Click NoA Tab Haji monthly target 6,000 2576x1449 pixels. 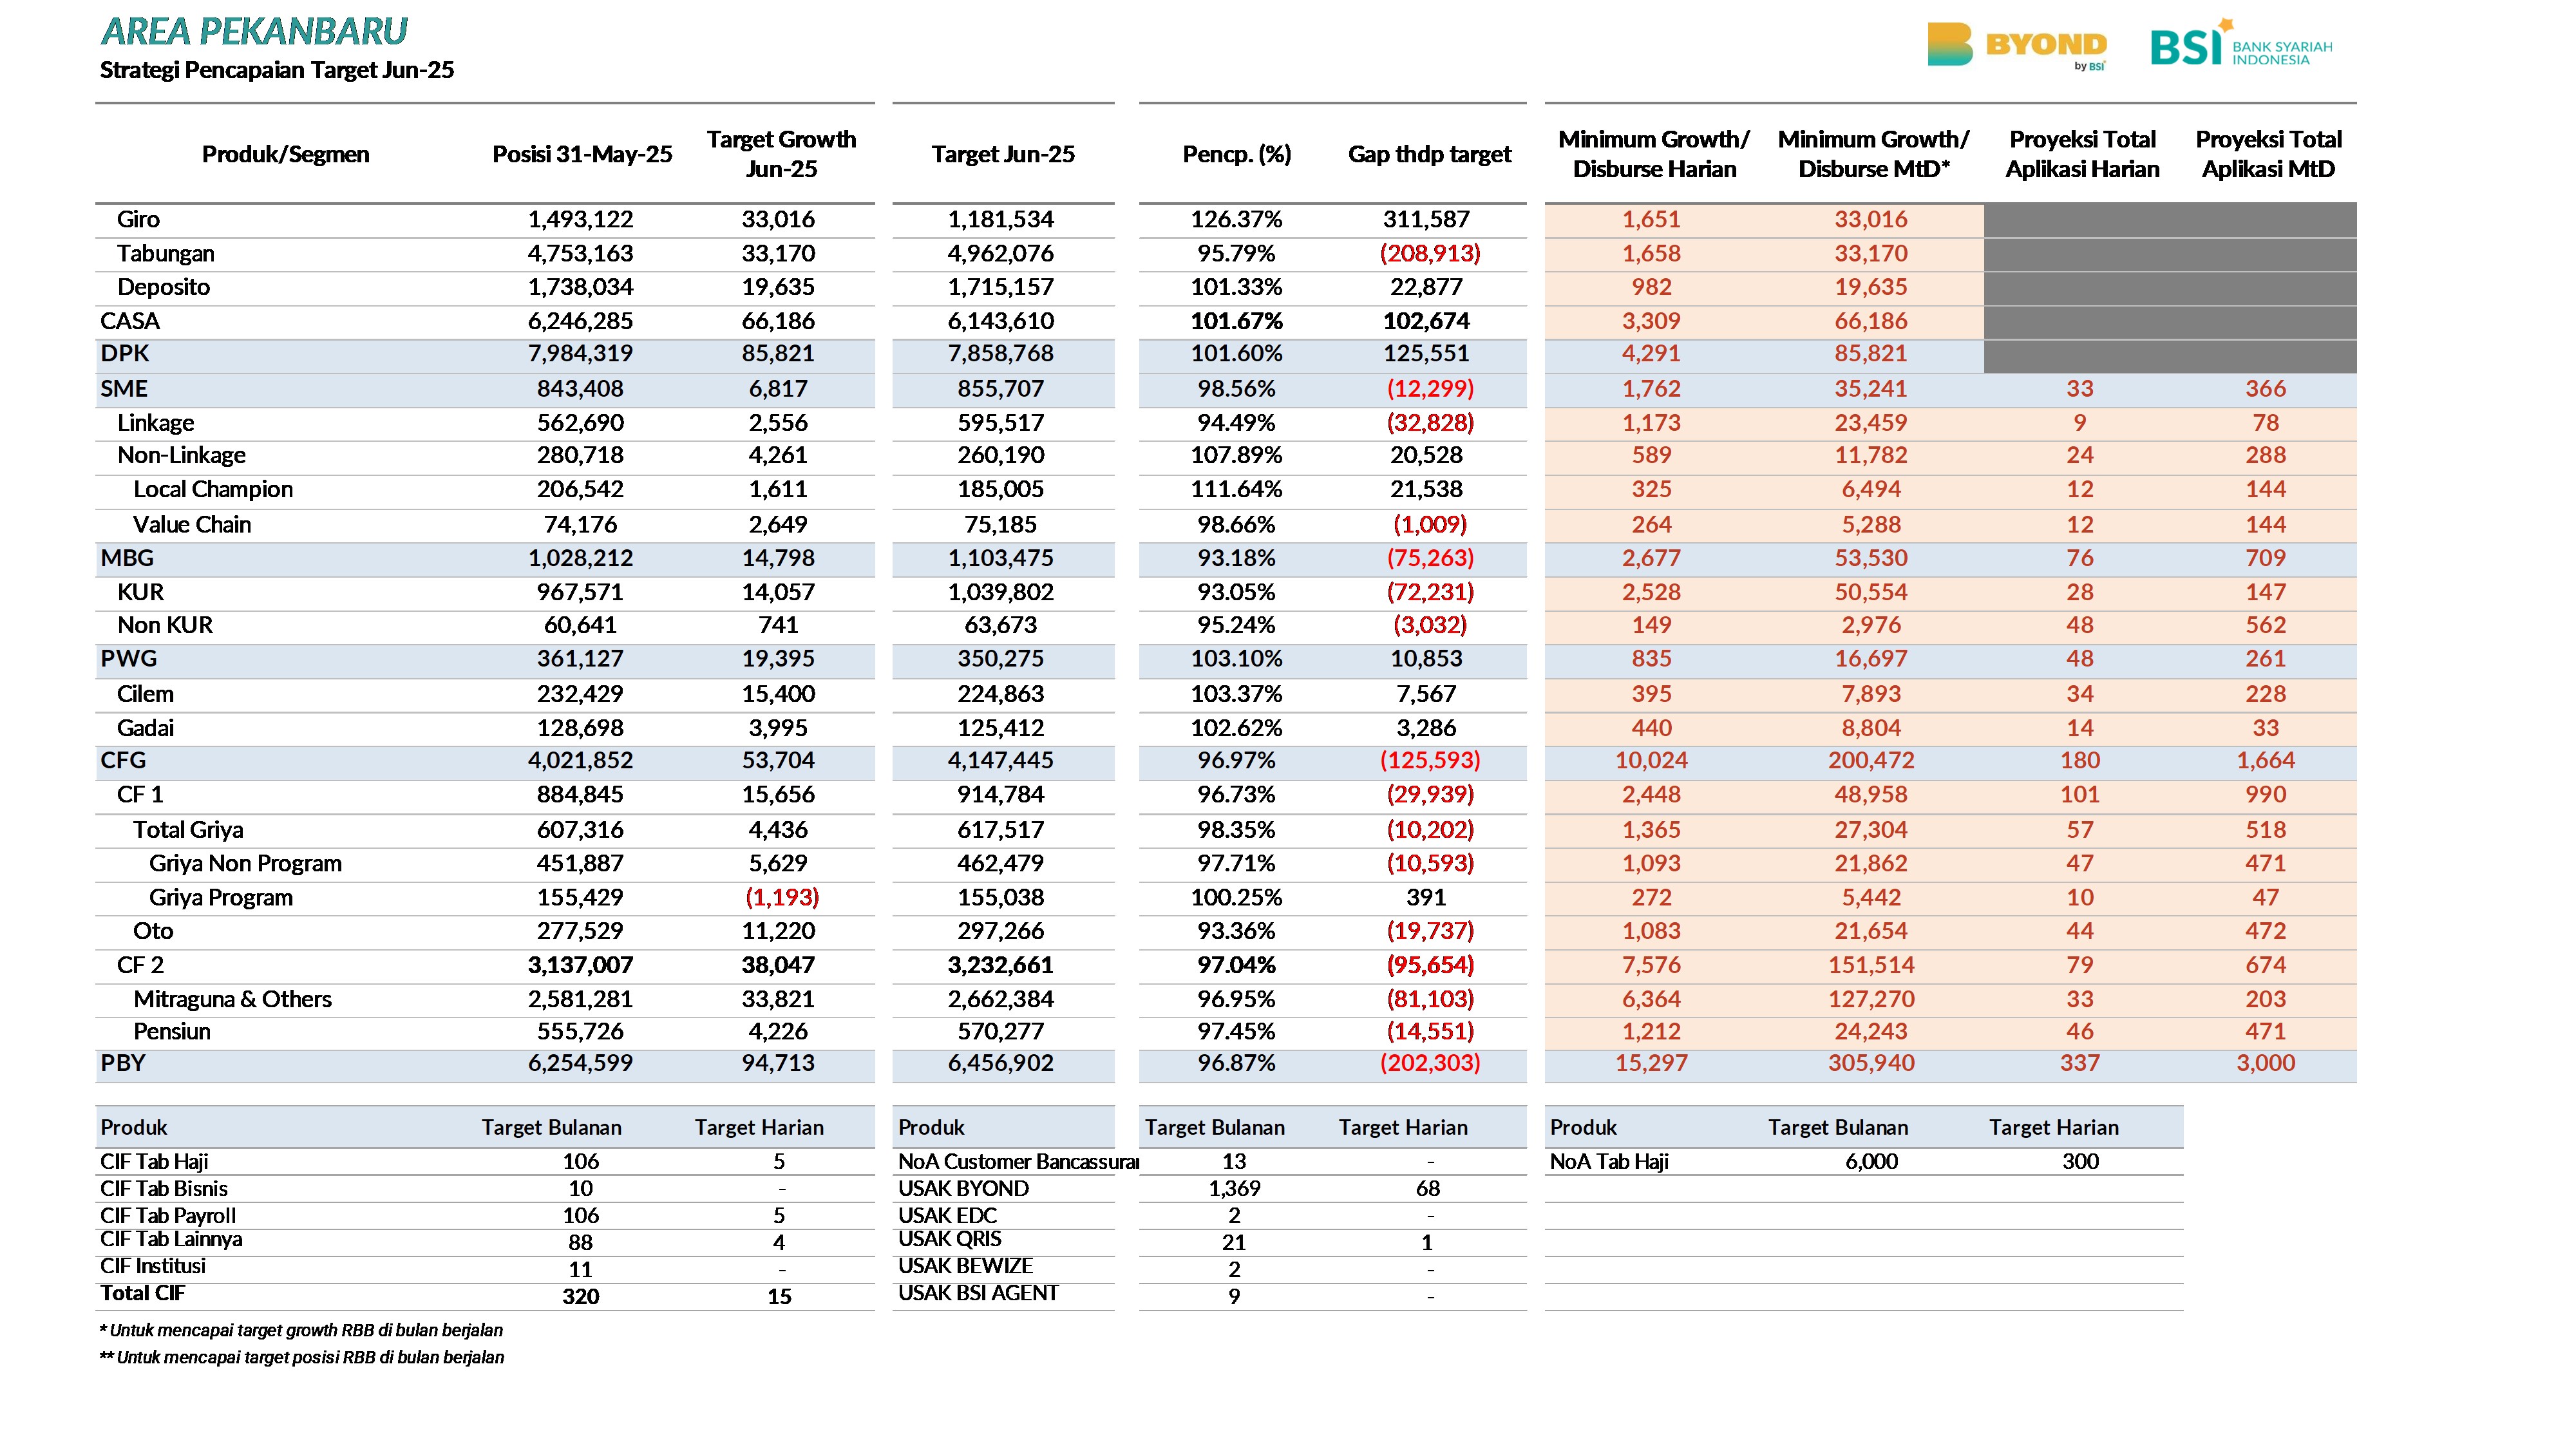point(1871,1161)
